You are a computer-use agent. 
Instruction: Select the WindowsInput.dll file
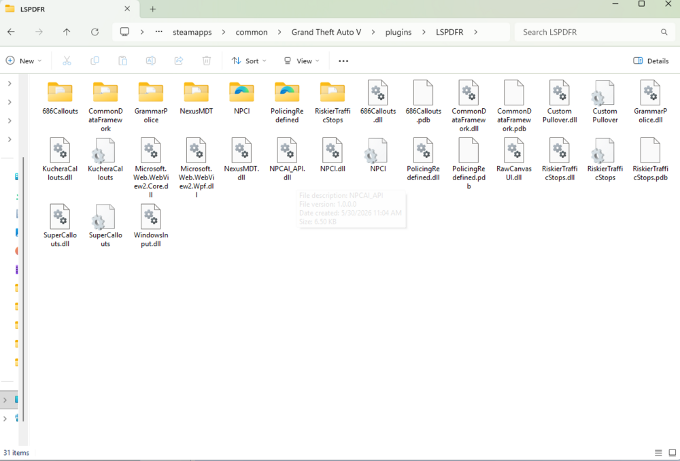point(151,226)
